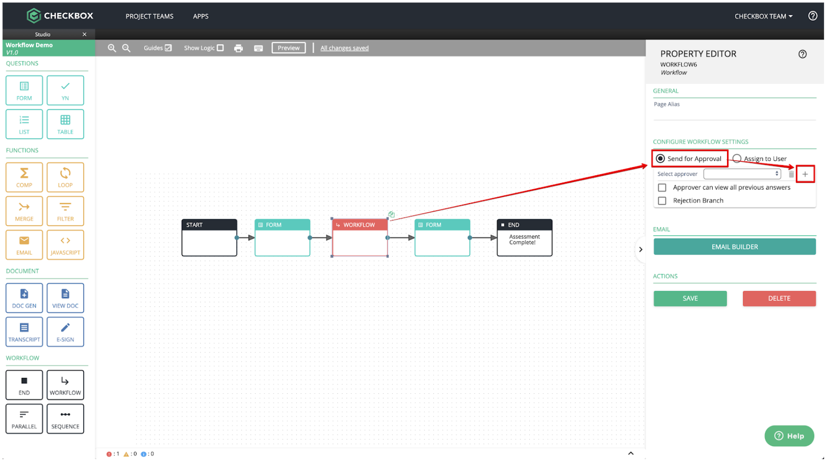
Task: Open the Help chat widget
Action: click(789, 437)
